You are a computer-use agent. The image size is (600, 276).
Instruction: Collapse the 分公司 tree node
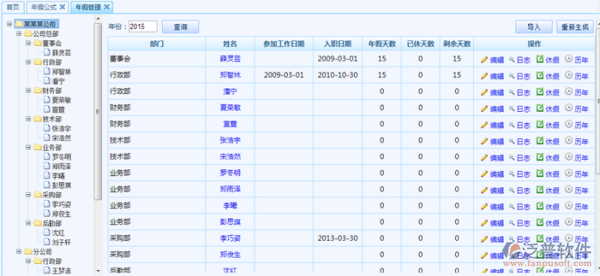tap(19, 252)
